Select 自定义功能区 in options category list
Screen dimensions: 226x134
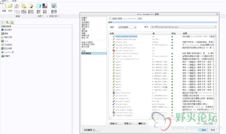point(87,42)
